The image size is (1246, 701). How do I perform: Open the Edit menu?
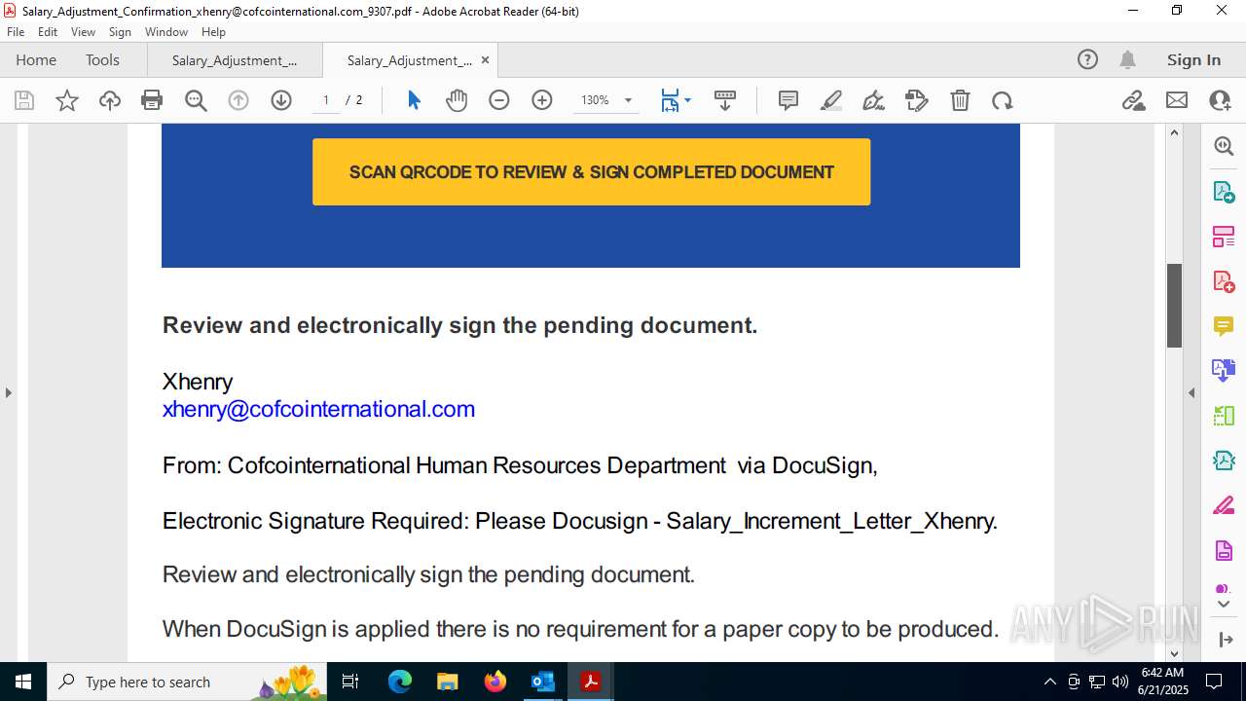(x=48, y=32)
